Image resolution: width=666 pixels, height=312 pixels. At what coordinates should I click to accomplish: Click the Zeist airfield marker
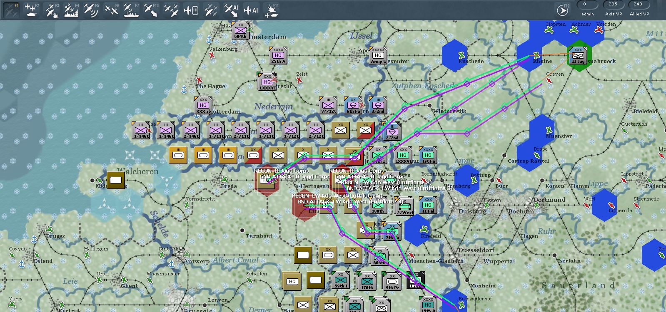coord(299,80)
